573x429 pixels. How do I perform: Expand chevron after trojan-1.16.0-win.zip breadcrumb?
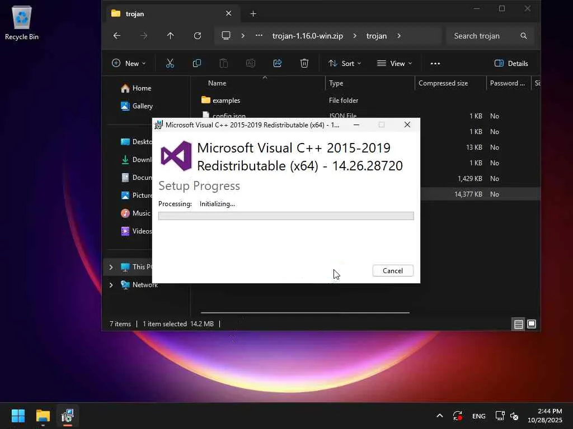pyautogui.click(x=354, y=36)
